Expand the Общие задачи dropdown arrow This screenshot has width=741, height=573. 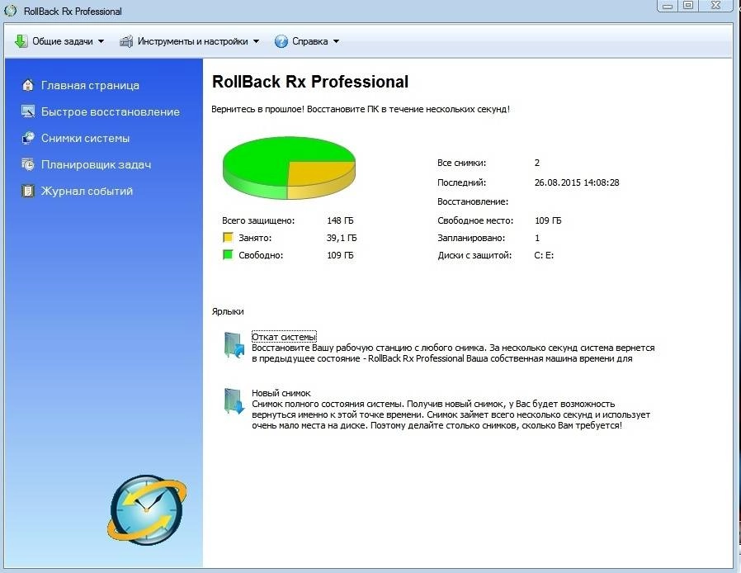pyautogui.click(x=101, y=41)
